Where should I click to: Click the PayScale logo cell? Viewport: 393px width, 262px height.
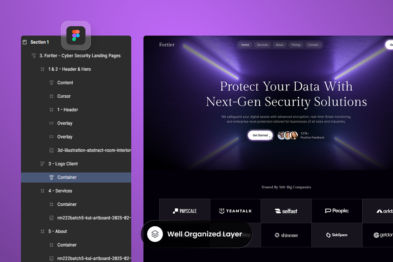point(185,211)
